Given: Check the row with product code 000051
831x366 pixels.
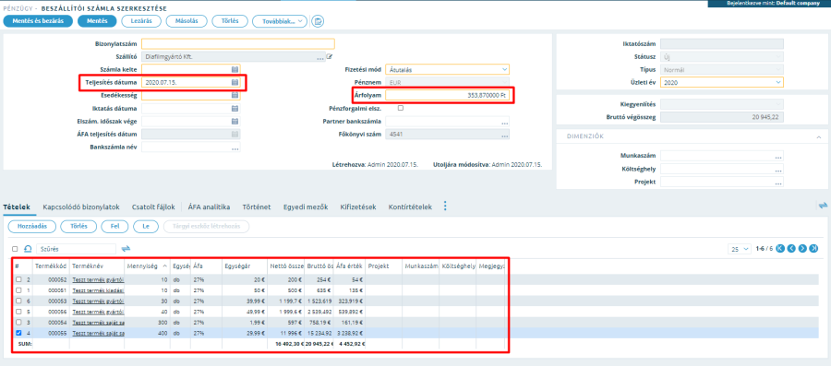Looking at the screenshot, I should [18, 289].
